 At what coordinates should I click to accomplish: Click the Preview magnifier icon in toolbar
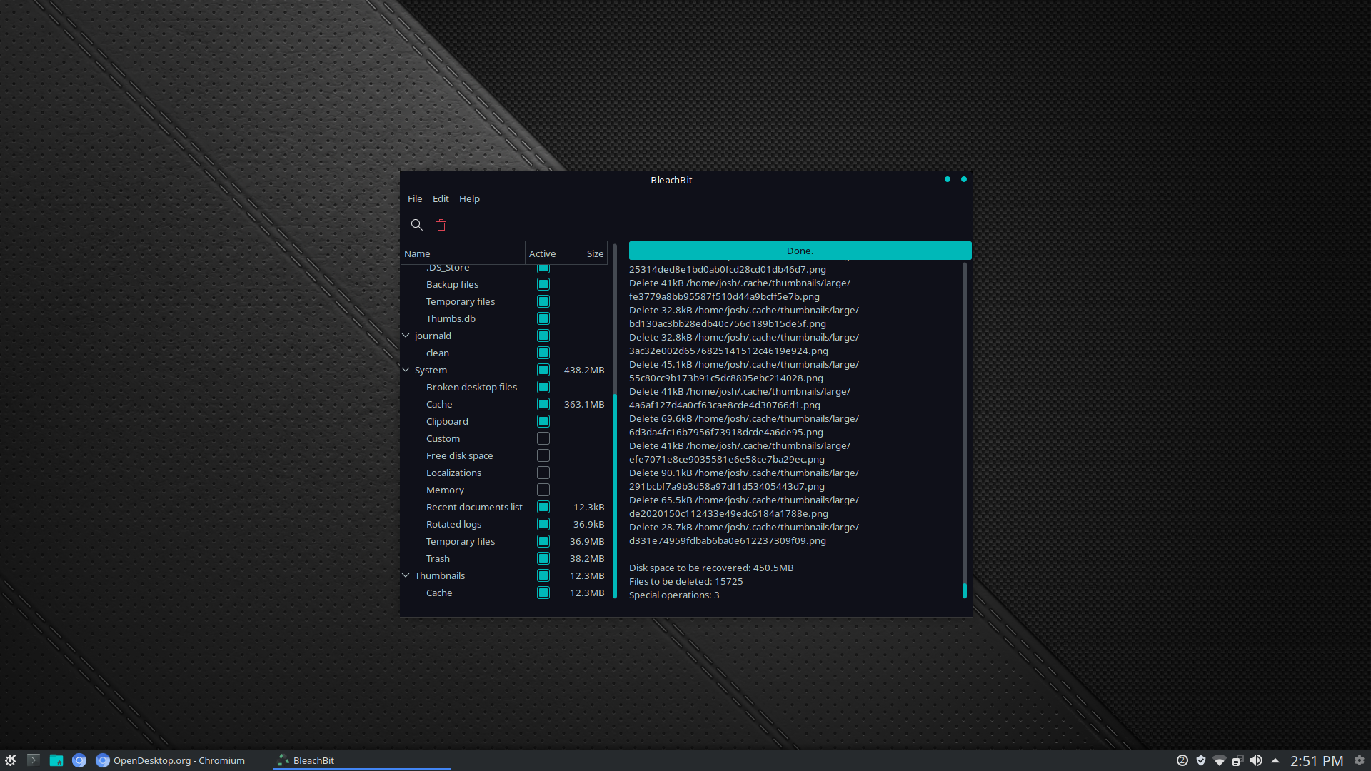coord(416,225)
